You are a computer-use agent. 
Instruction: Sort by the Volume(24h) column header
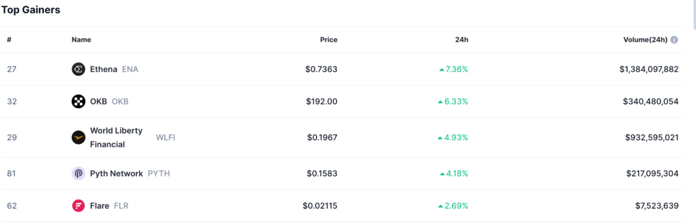[x=644, y=40]
